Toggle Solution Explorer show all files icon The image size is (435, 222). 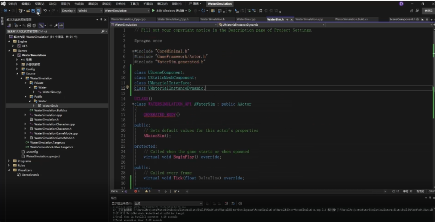34,26
